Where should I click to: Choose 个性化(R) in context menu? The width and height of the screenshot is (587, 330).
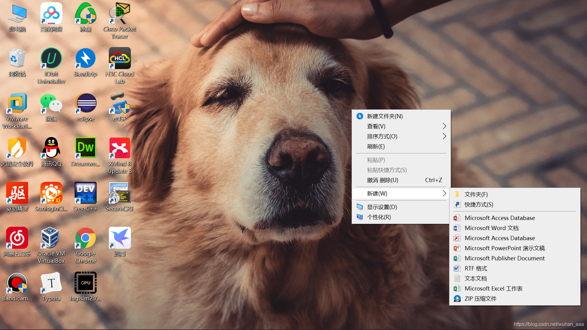379,217
